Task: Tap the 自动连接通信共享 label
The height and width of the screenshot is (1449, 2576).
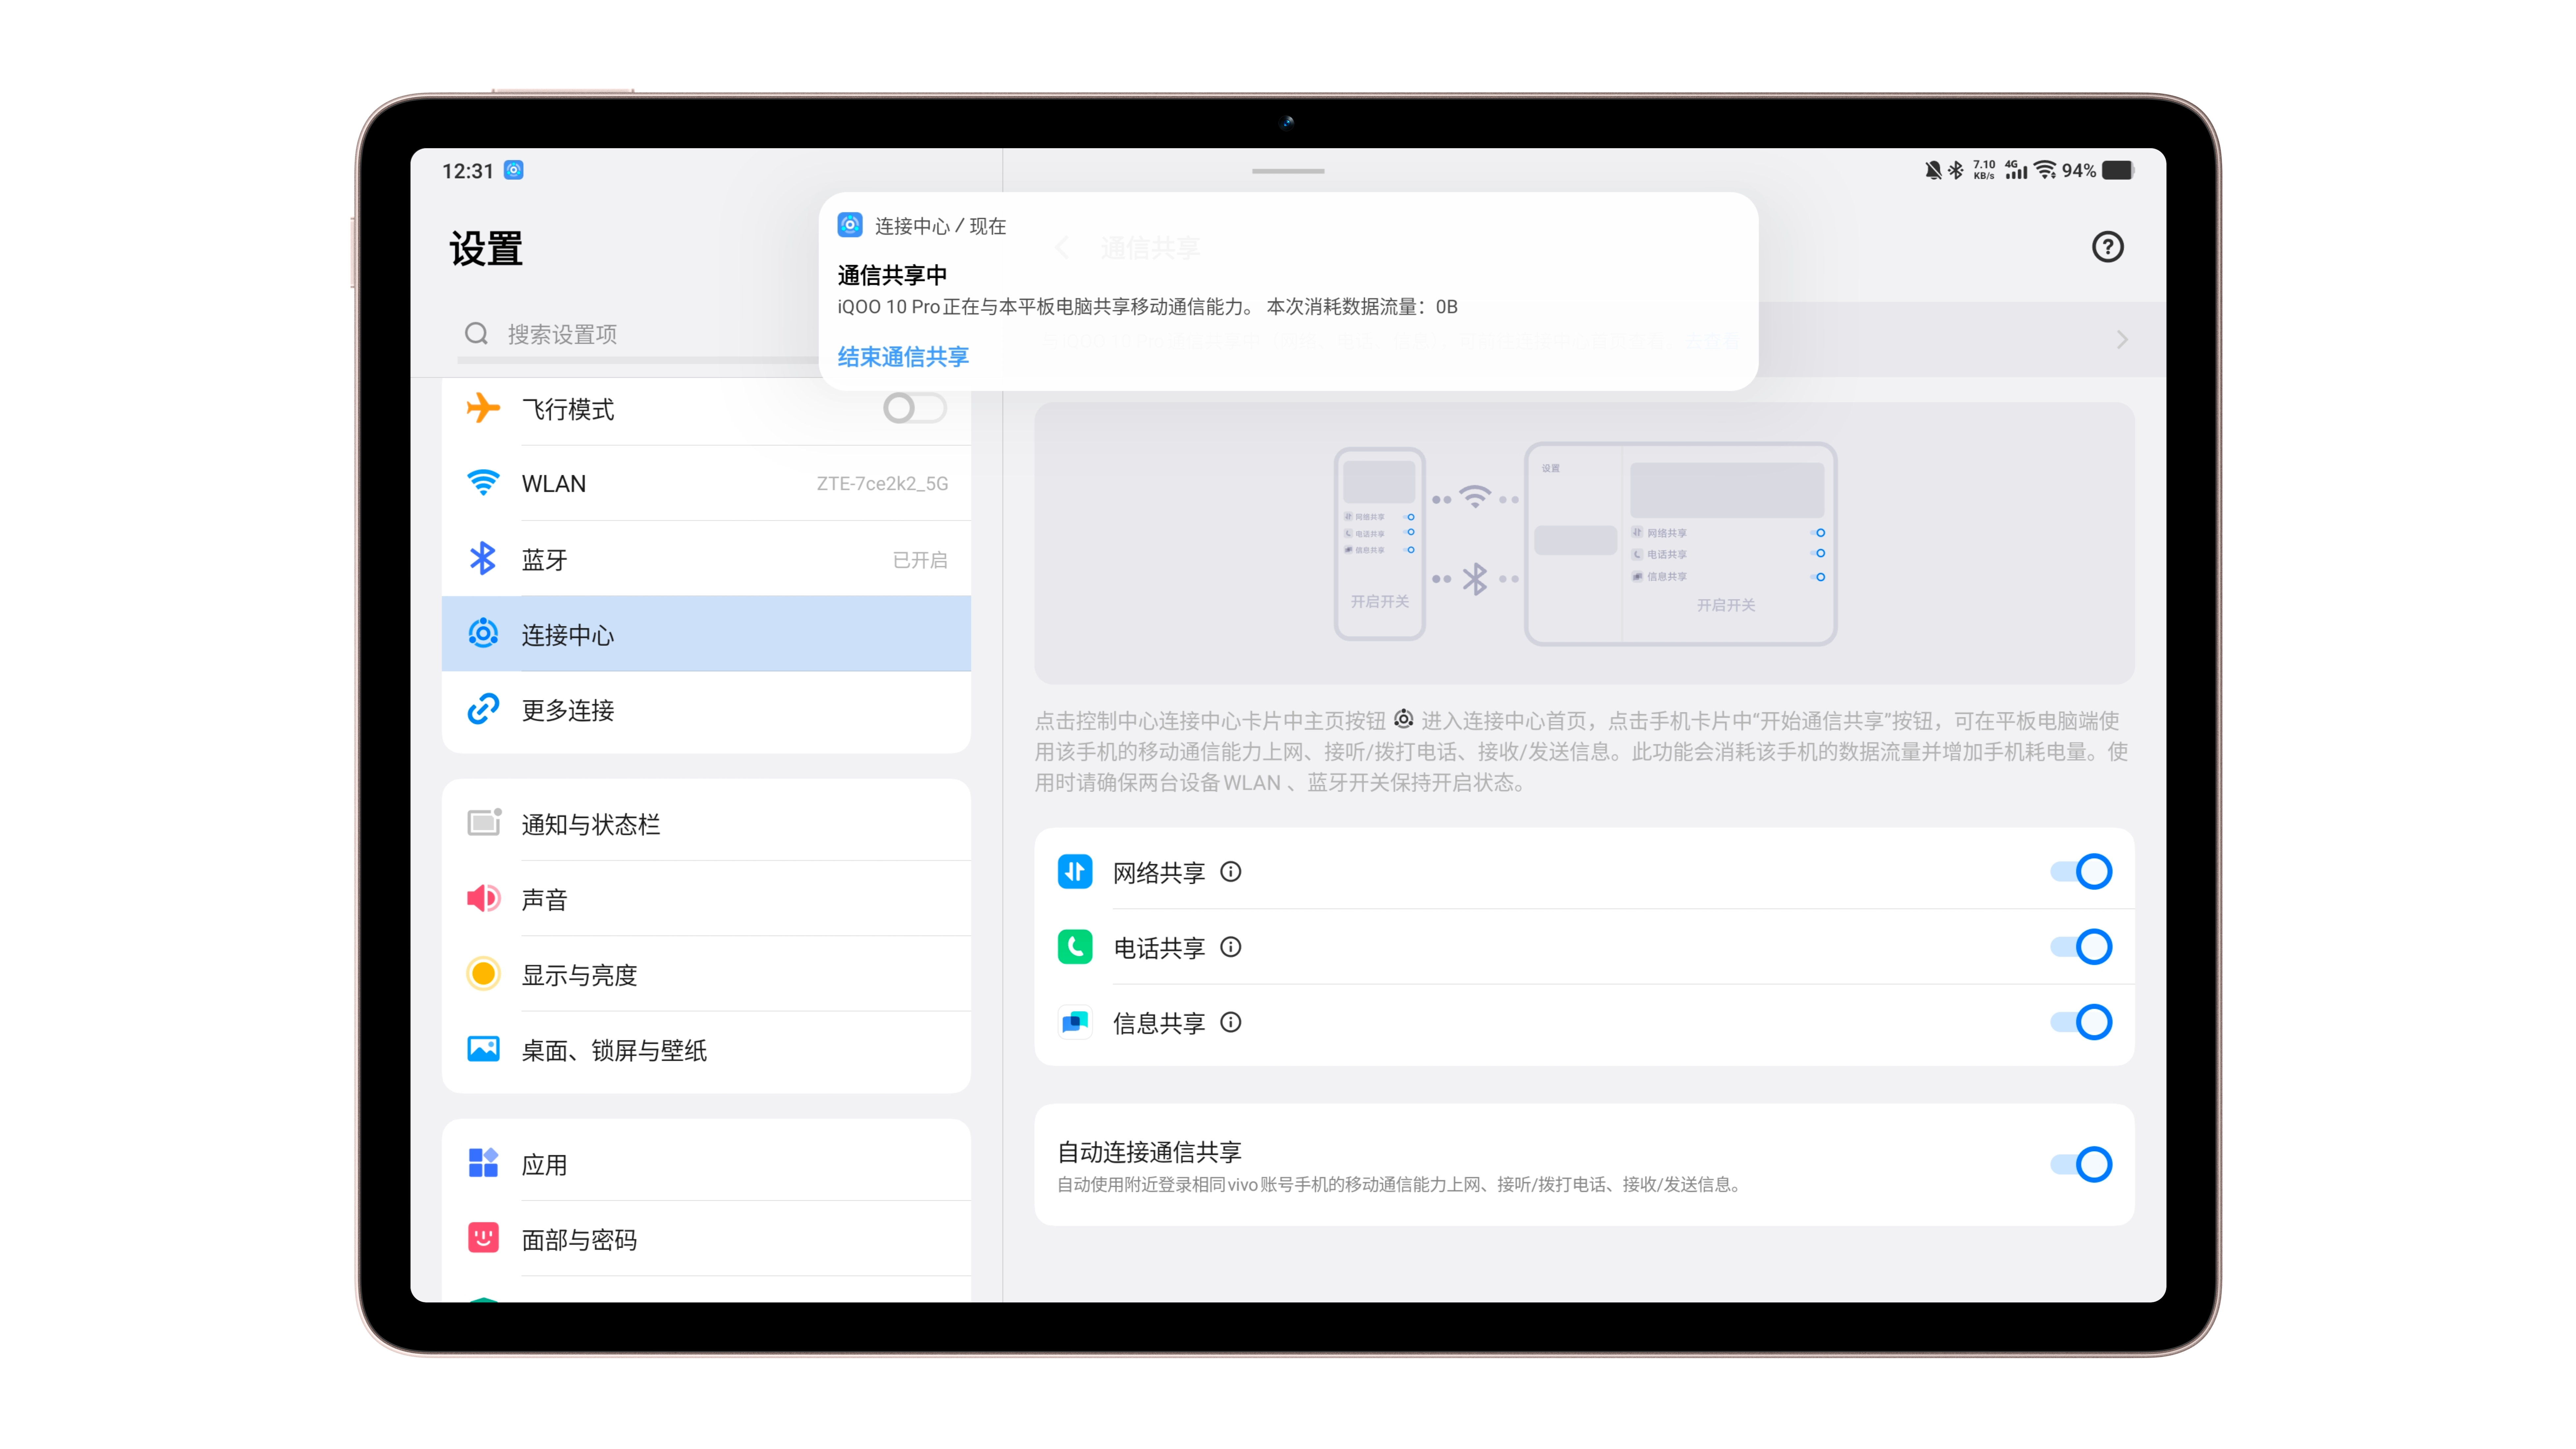Action: point(1149,1152)
